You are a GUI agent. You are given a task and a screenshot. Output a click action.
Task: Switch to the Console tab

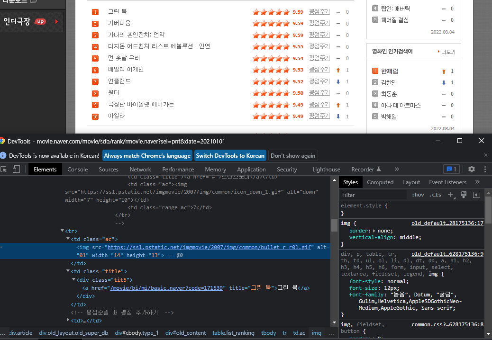click(x=78, y=169)
